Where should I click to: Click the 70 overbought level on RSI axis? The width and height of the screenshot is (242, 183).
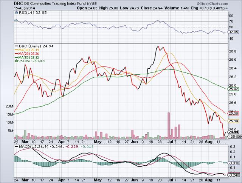click(x=231, y=21)
